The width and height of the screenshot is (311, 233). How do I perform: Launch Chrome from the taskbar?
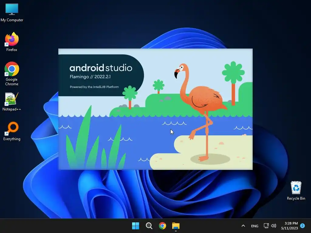162,226
